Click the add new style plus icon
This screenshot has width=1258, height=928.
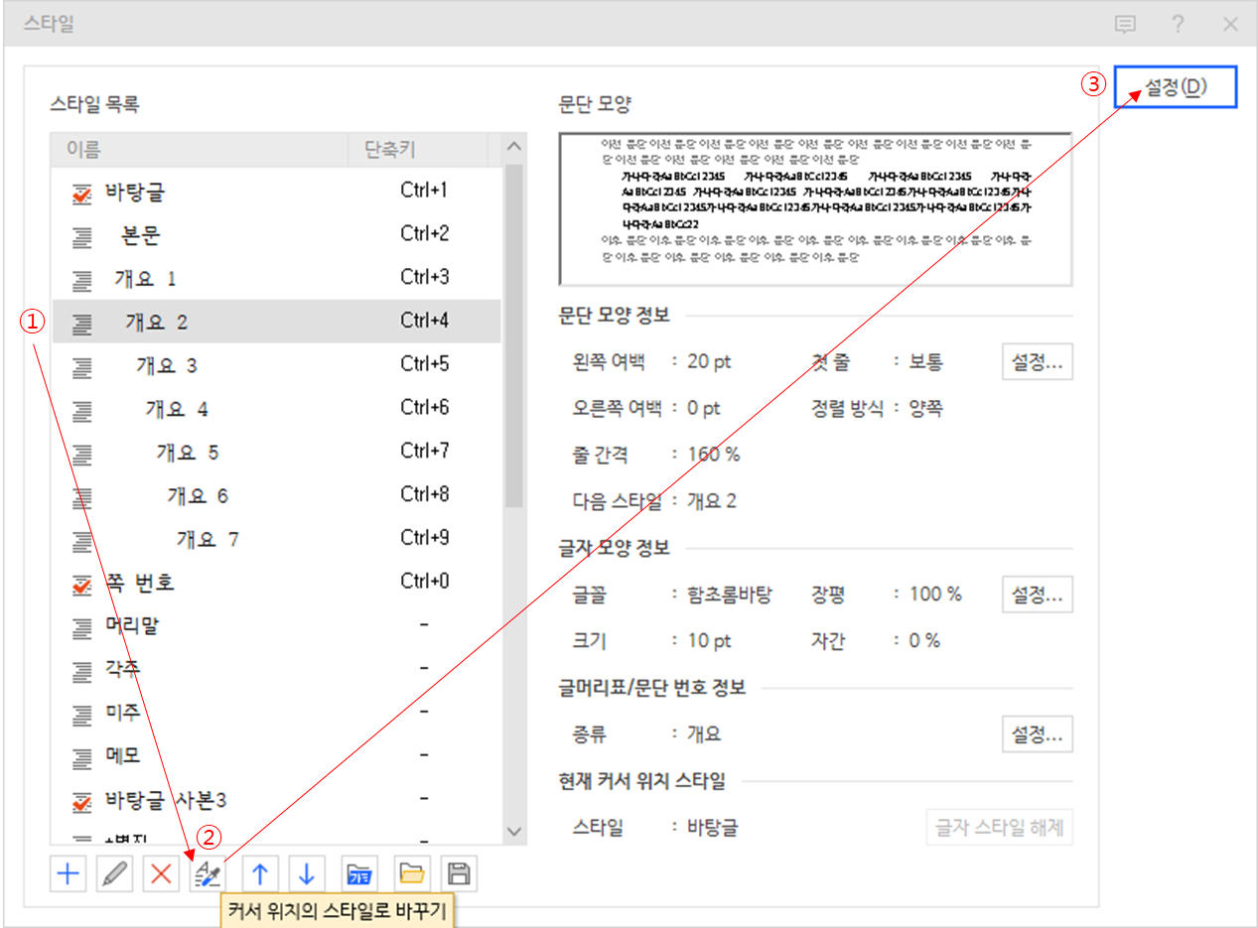point(68,873)
